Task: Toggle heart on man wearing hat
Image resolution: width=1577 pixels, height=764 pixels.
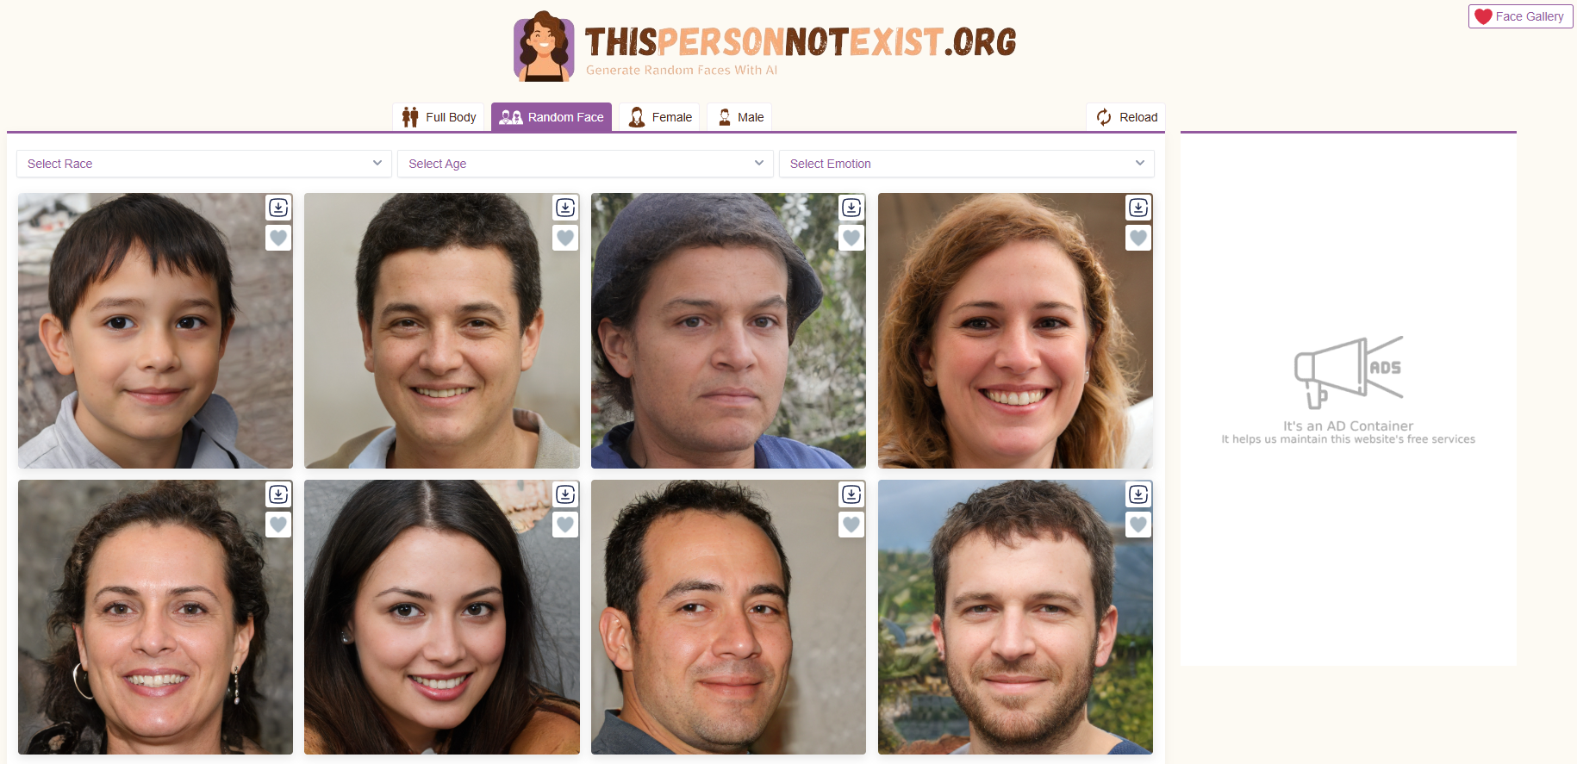Action: 851,238
